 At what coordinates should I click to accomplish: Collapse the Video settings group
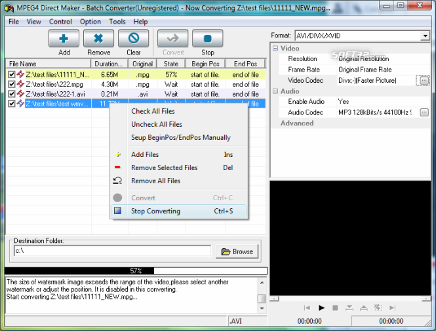point(275,48)
